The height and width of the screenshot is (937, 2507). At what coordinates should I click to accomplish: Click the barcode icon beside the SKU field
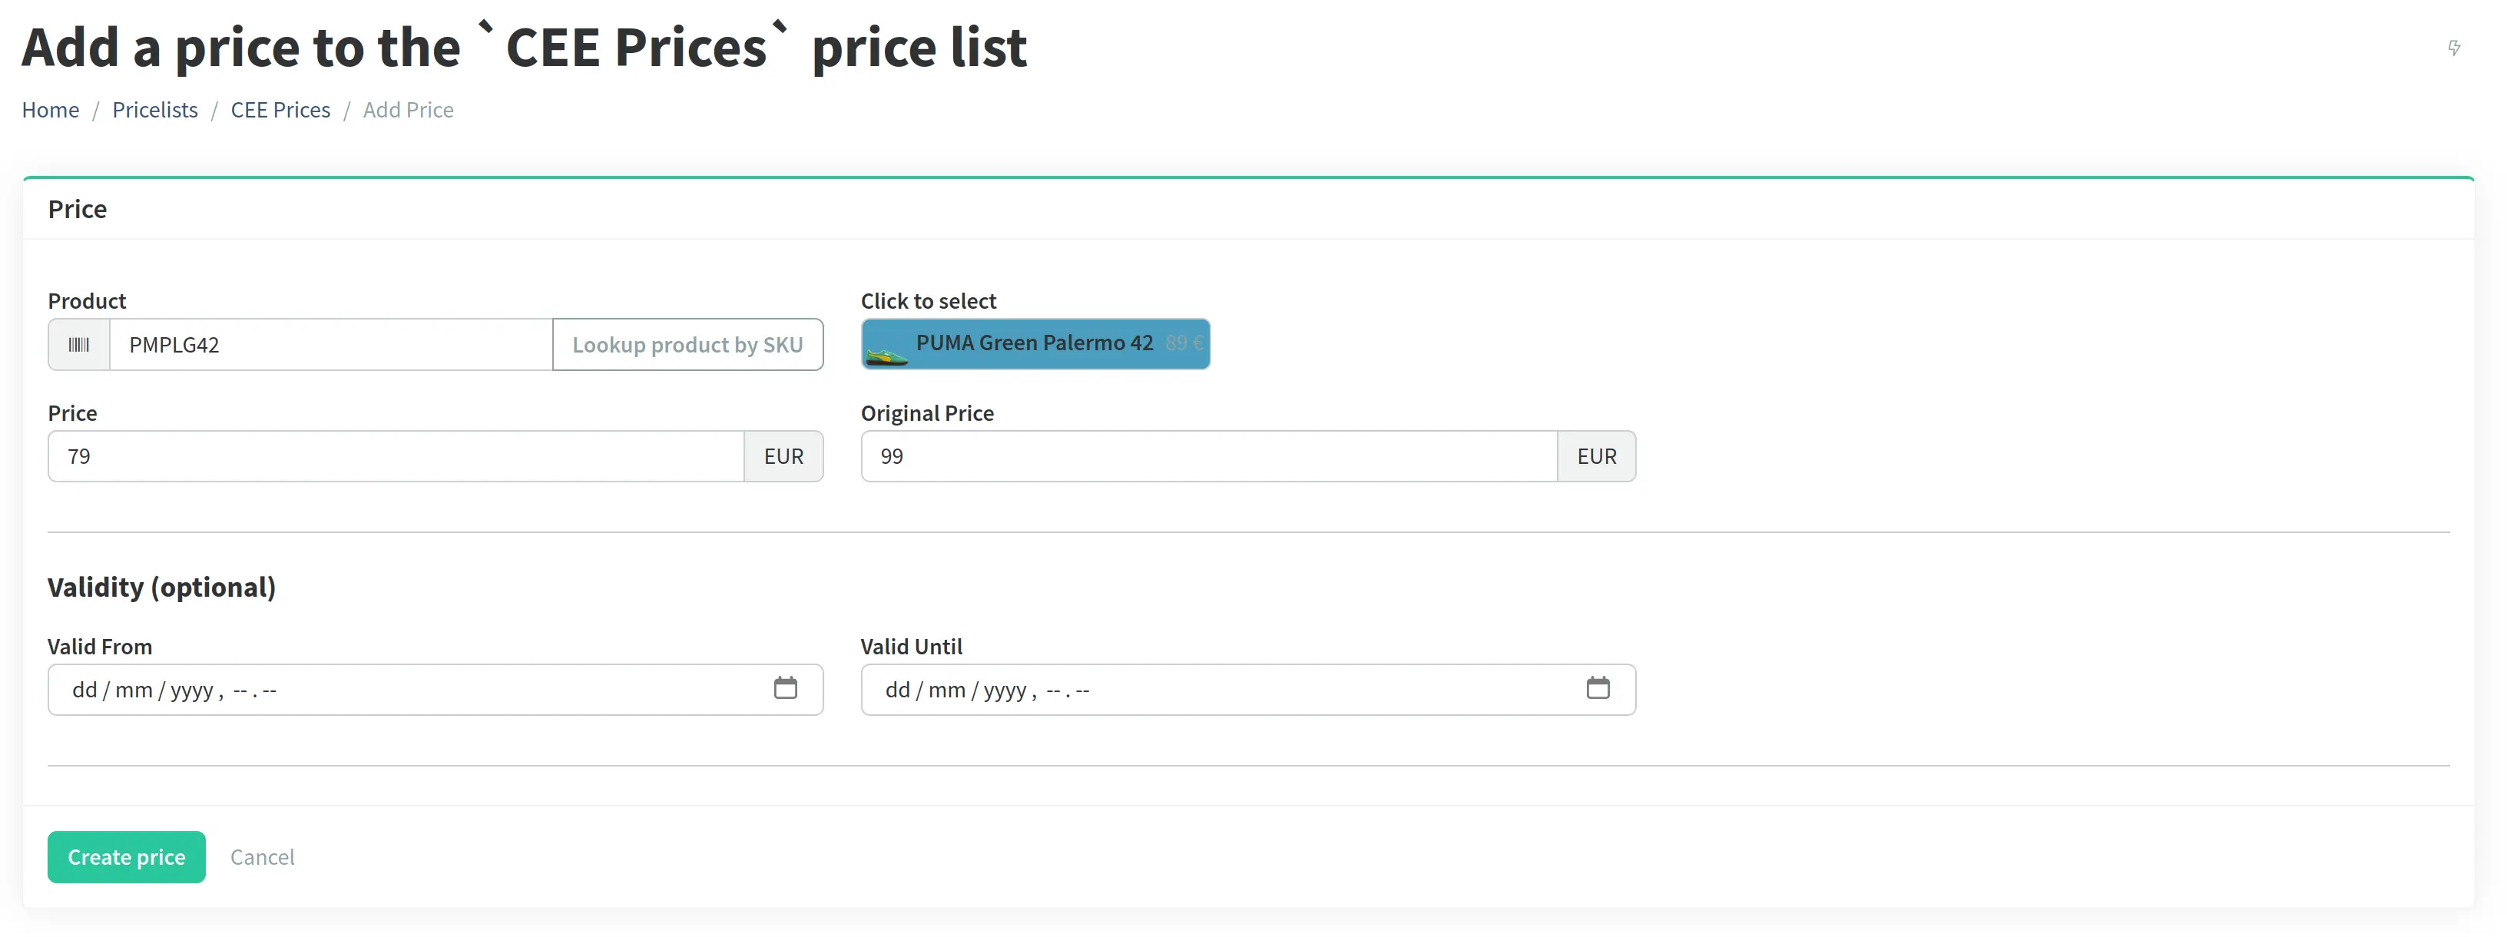(x=79, y=343)
